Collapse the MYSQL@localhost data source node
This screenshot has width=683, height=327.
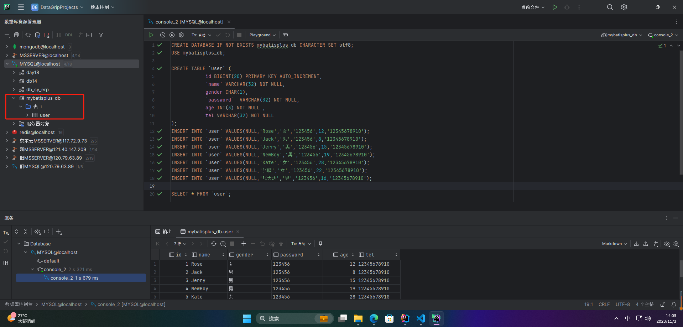click(x=7, y=64)
